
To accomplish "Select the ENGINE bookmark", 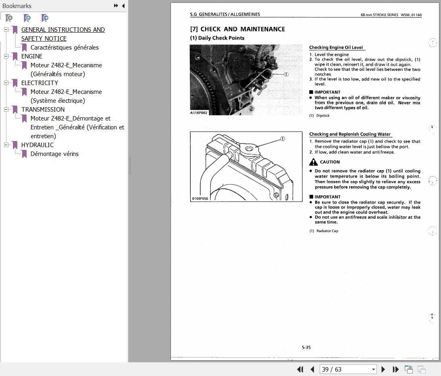I will (32, 56).
